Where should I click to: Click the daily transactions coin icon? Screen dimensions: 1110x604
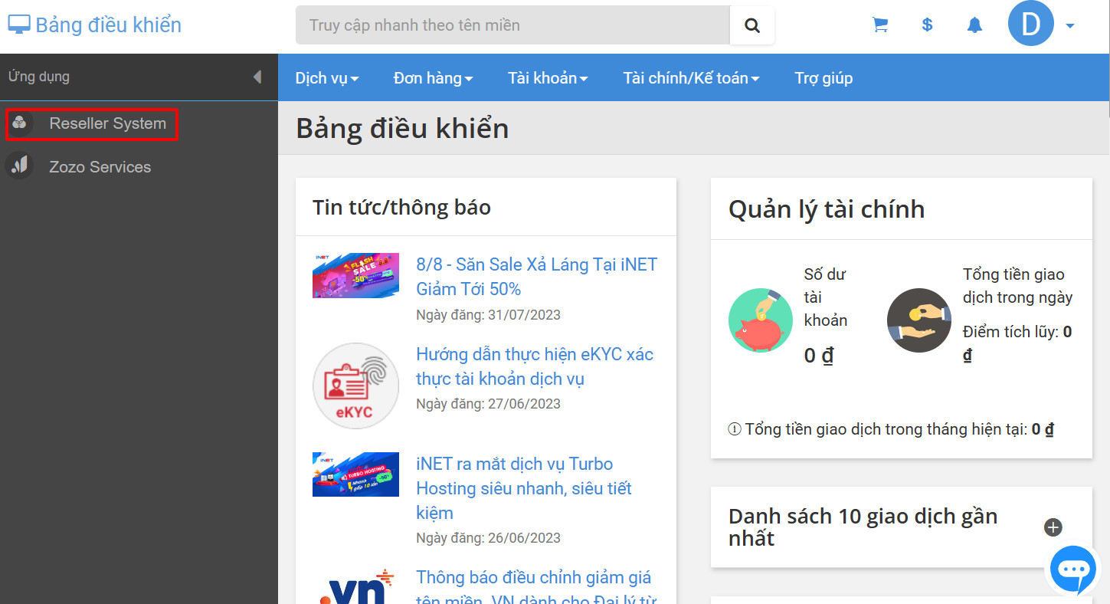pyautogui.click(x=918, y=320)
